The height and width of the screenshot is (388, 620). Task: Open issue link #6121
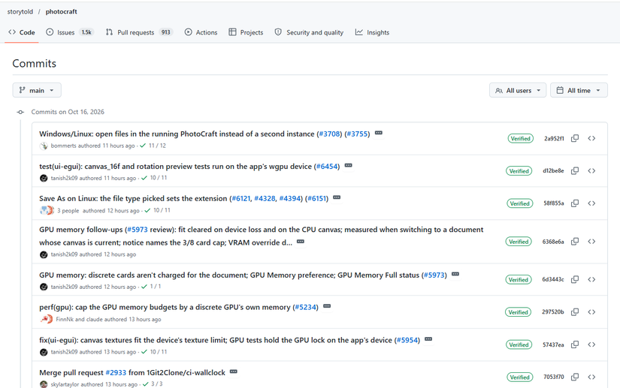(x=240, y=199)
